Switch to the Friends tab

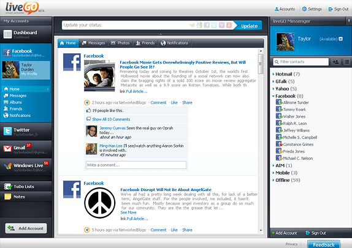coord(145,43)
